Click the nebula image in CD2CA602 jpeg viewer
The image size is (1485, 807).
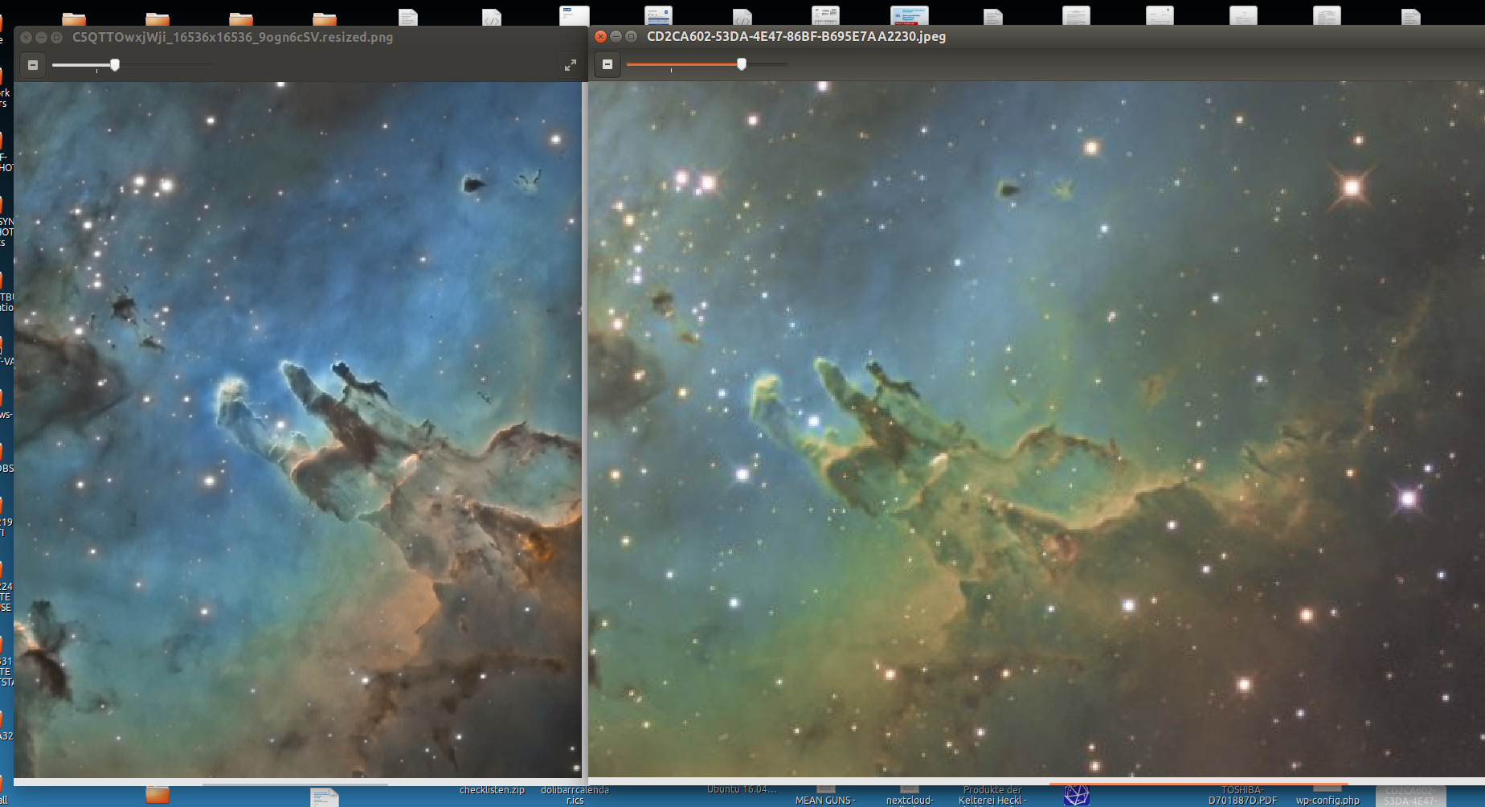click(x=1037, y=430)
